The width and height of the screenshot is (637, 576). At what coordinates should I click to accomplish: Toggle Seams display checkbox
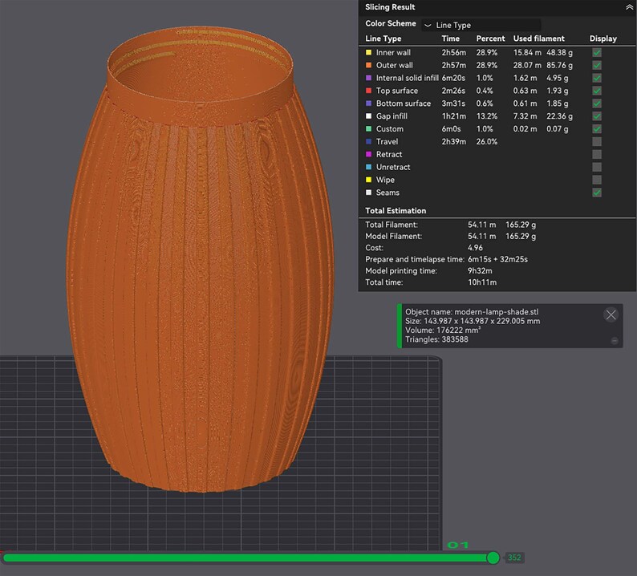click(x=596, y=193)
